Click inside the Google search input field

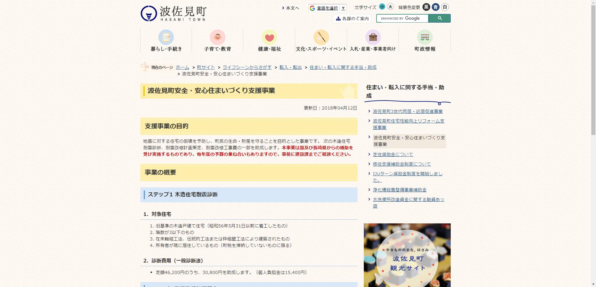coord(402,18)
